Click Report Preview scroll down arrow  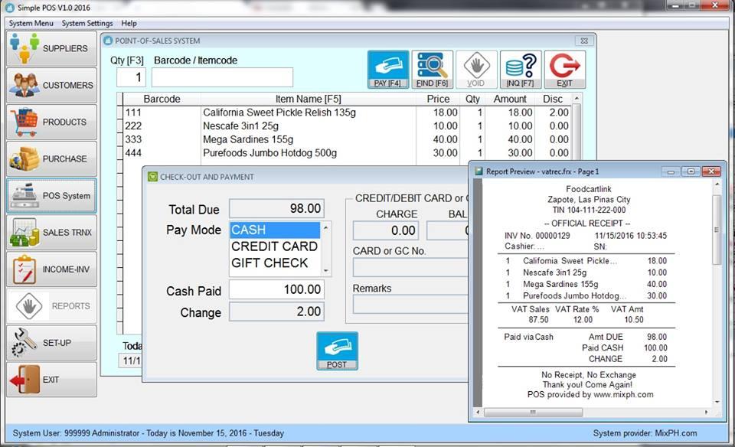coord(717,402)
